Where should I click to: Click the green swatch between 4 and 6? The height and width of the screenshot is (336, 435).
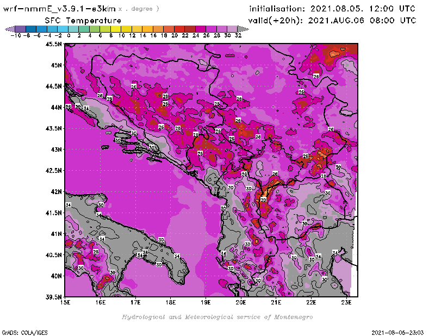click(95, 29)
